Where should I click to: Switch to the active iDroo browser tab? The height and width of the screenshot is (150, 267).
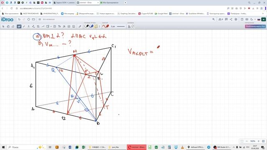88,3
